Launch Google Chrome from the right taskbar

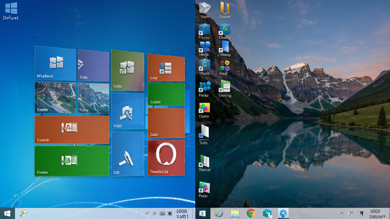point(251,214)
